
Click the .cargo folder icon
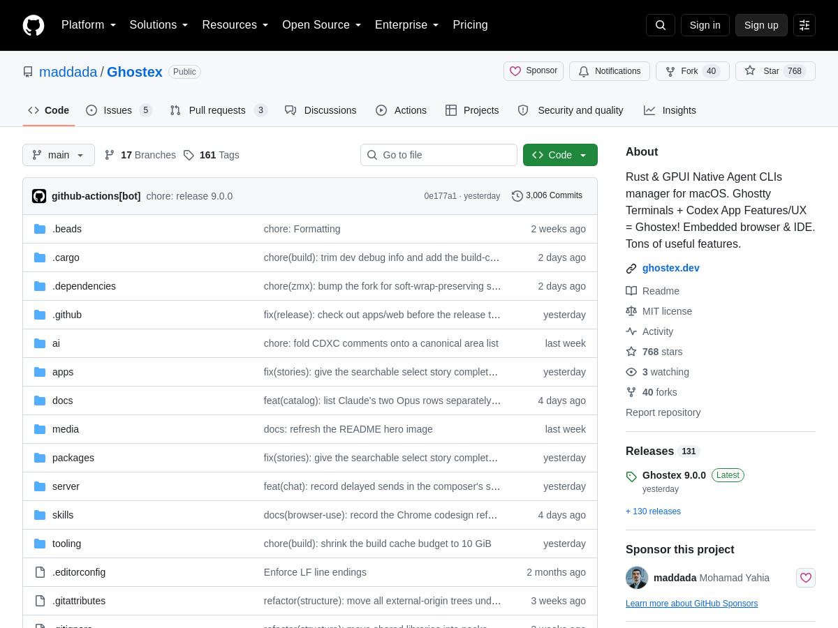(x=40, y=257)
